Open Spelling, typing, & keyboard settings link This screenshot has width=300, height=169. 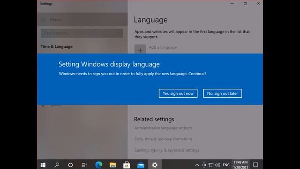coord(167,150)
